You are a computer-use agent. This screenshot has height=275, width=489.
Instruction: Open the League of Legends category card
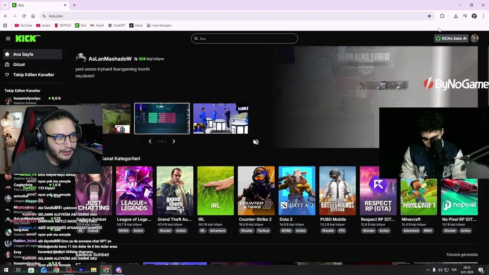point(134,191)
